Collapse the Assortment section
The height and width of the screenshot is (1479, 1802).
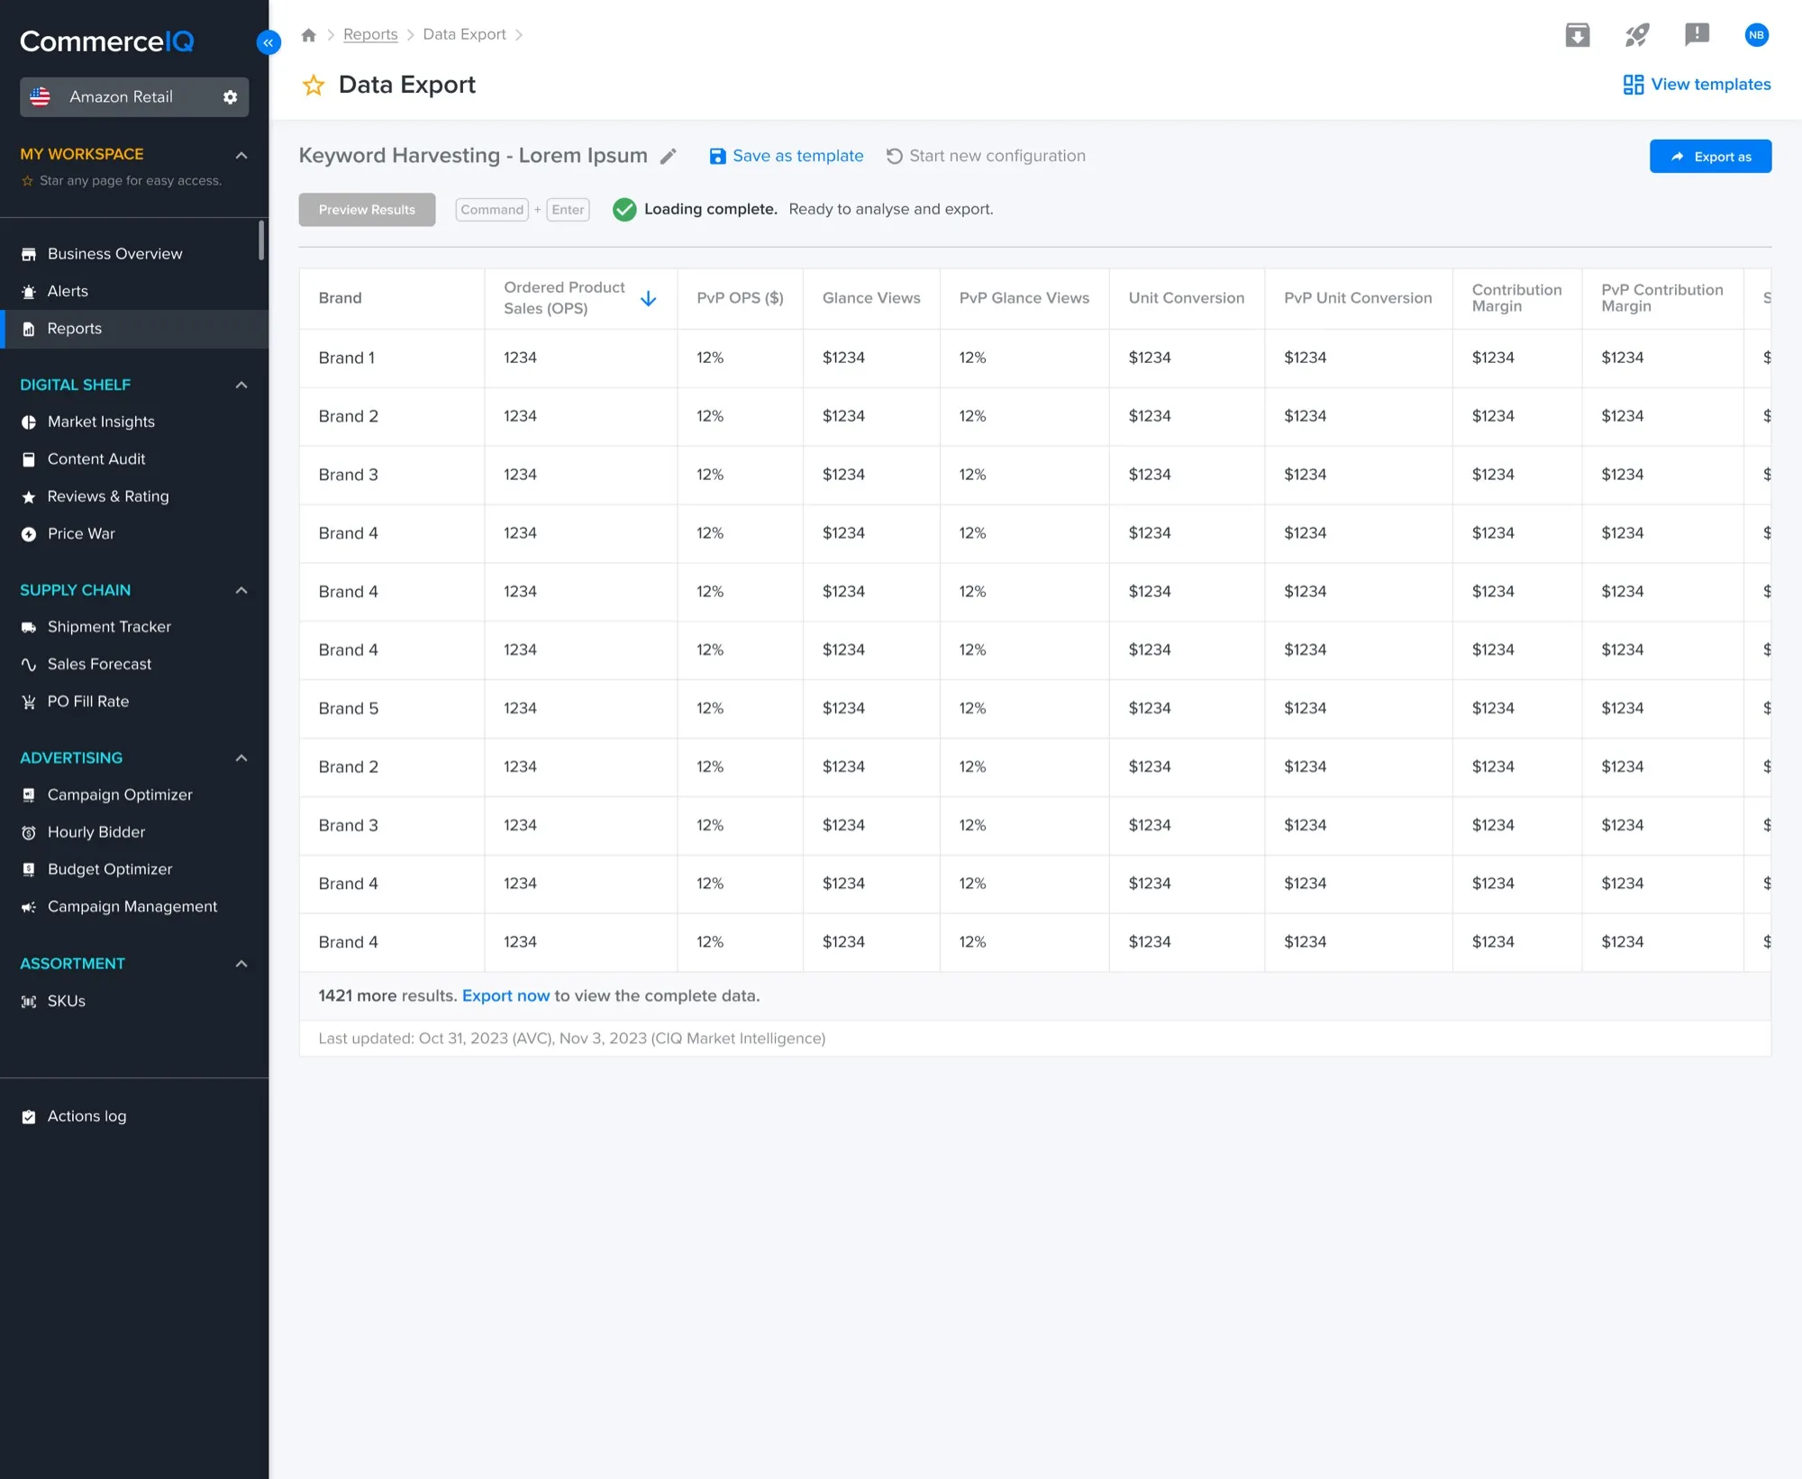(241, 964)
